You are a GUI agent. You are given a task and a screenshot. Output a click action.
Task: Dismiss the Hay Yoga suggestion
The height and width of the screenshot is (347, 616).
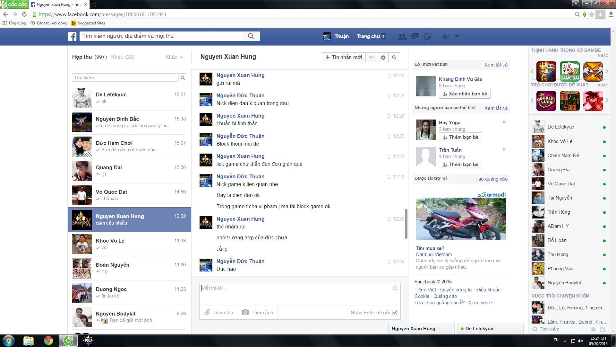coord(504,122)
